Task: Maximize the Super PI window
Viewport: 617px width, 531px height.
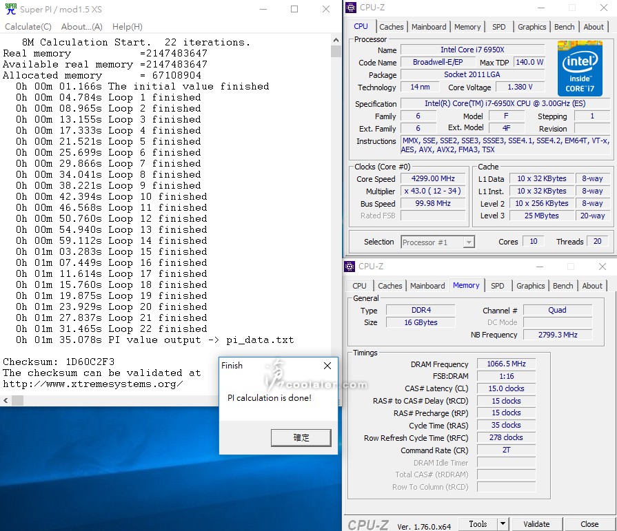Action: [x=294, y=9]
